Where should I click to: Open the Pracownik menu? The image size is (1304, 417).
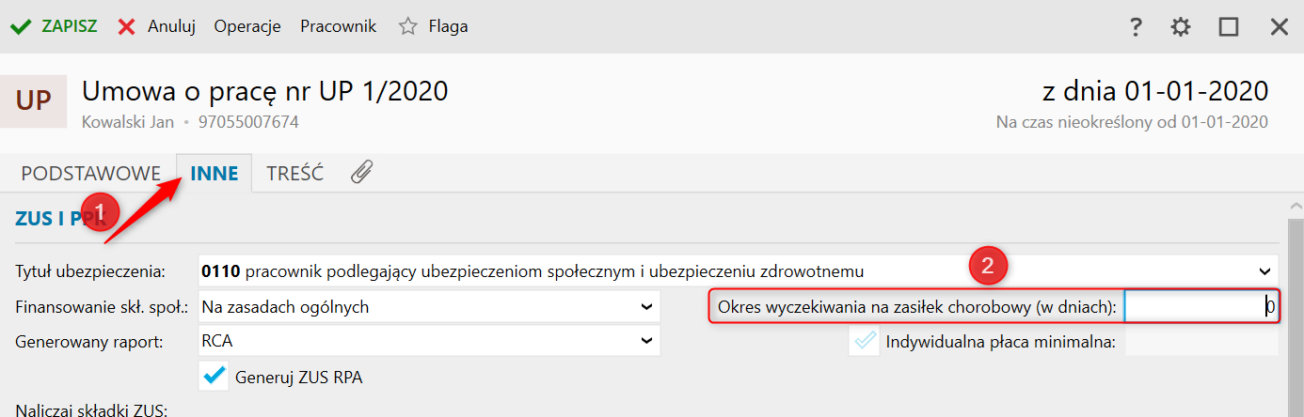tap(338, 26)
